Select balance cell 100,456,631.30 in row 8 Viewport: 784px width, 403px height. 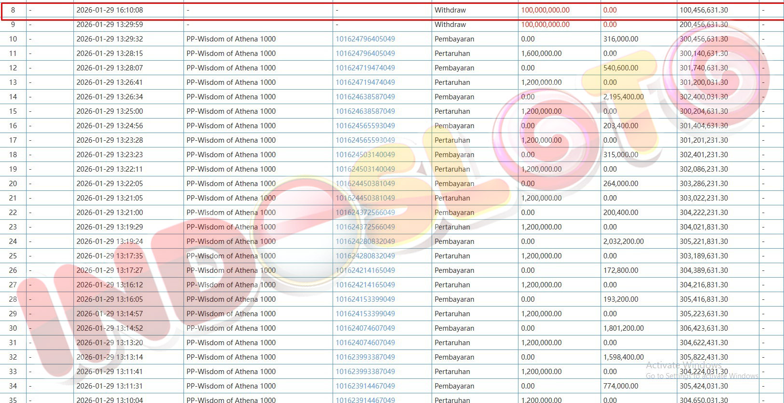tap(703, 10)
